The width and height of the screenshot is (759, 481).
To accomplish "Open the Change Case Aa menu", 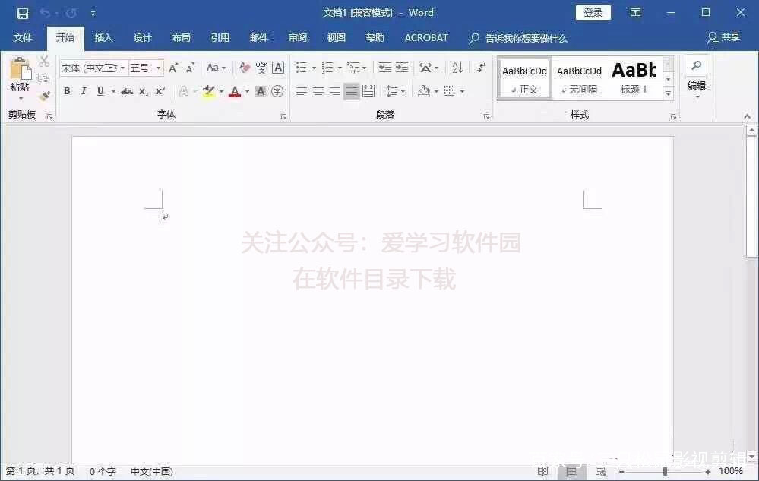I will click(x=216, y=68).
